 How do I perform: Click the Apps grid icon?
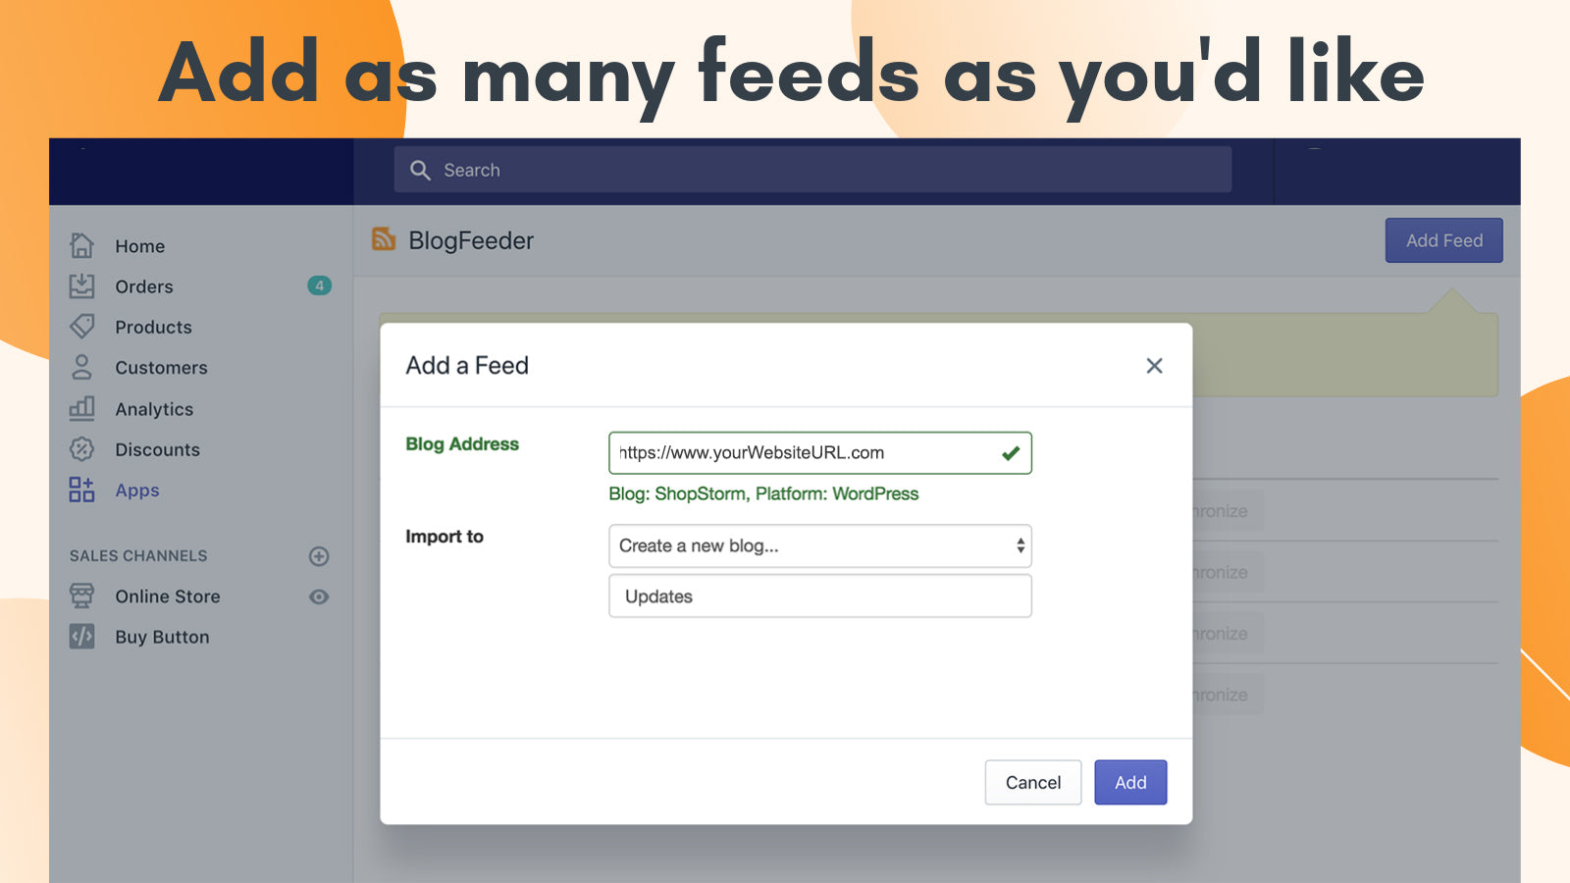click(x=82, y=490)
